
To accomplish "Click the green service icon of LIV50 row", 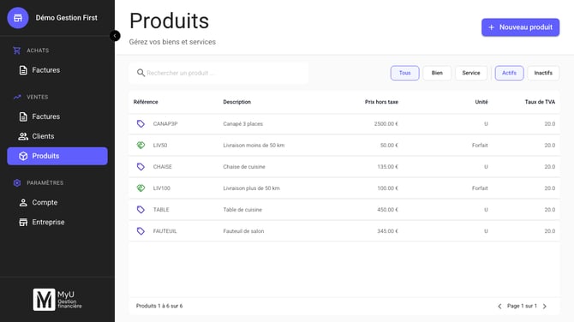I will (x=141, y=146).
